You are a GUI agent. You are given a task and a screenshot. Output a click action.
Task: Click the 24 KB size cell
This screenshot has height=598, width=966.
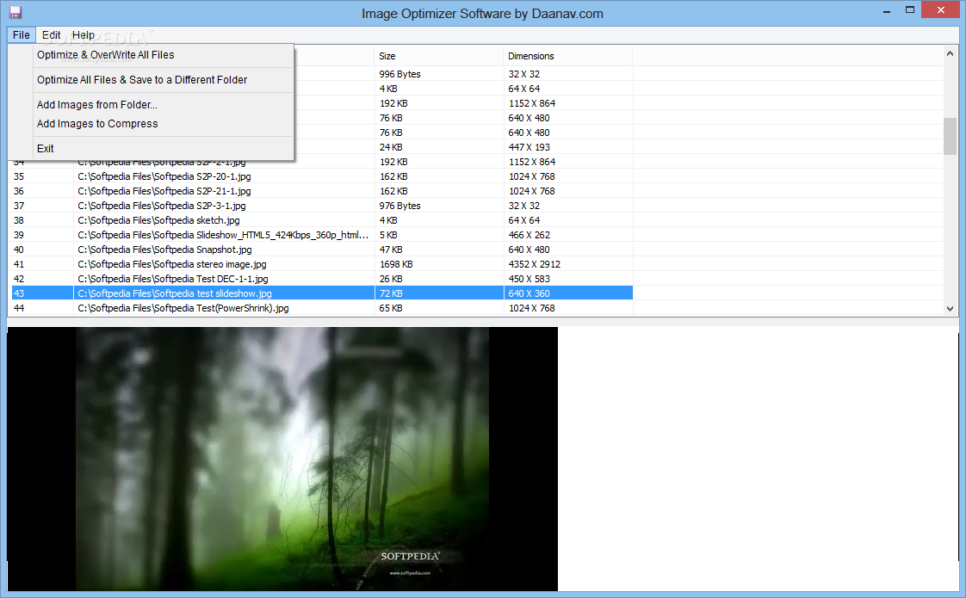438,147
